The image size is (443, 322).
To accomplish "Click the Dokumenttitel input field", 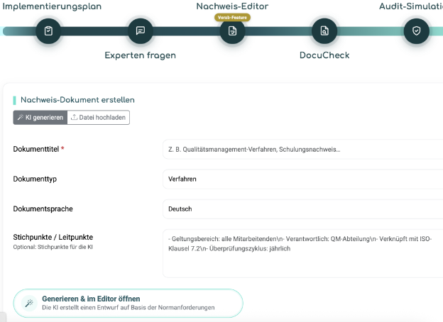I will [303, 149].
